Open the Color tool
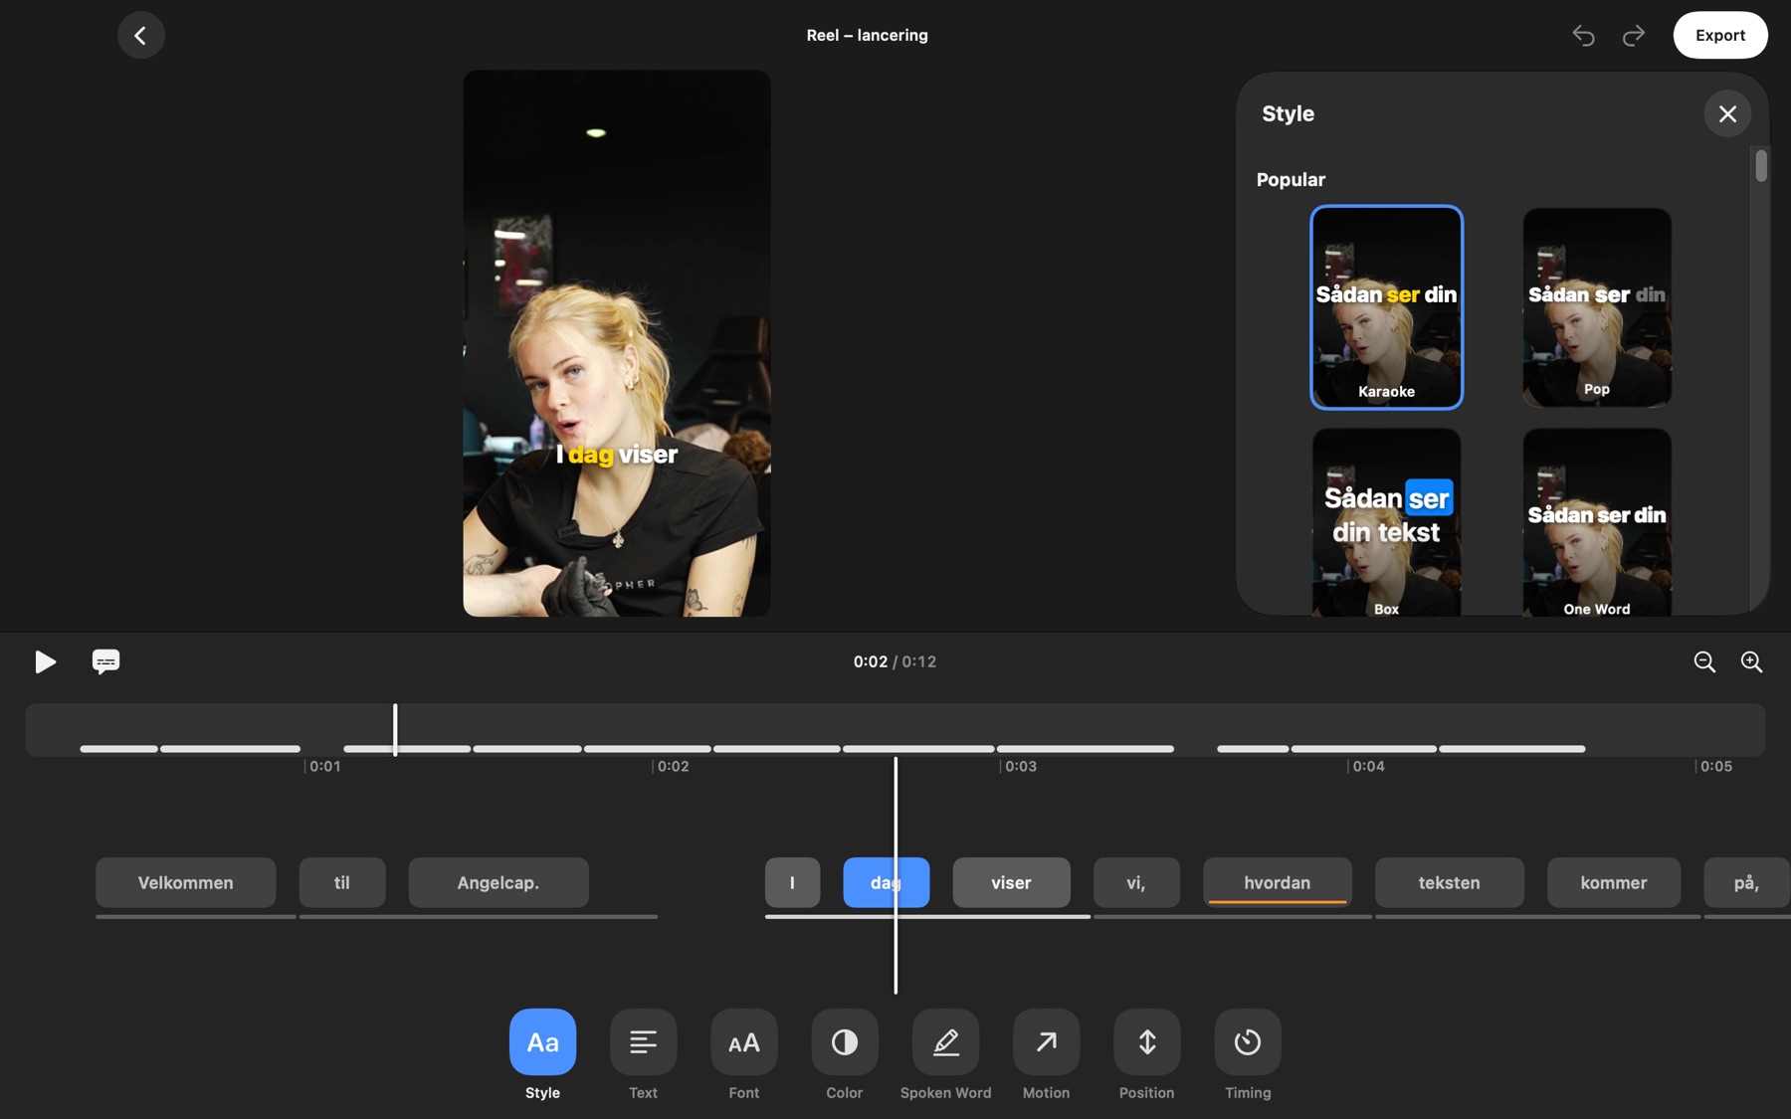 tap(845, 1042)
